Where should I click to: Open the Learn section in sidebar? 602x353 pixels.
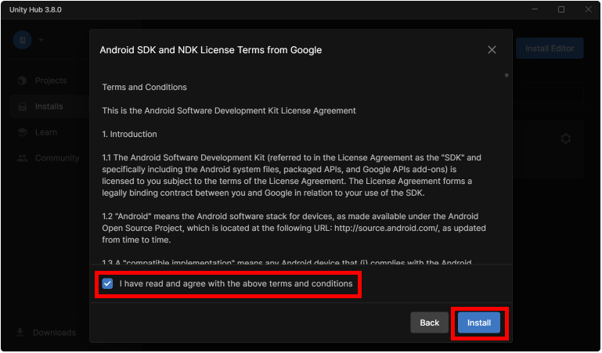46,132
